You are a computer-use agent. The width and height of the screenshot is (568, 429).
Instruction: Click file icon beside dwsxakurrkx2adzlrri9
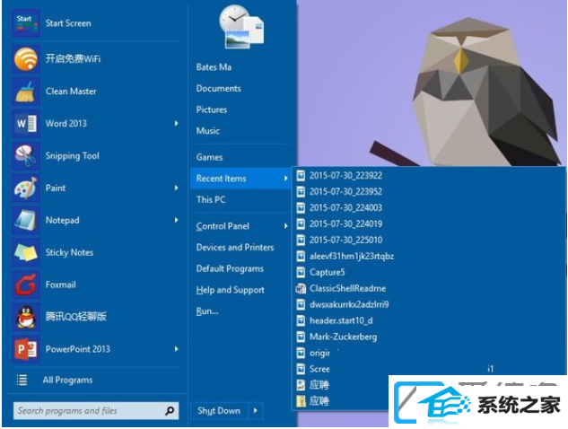(x=301, y=305)
